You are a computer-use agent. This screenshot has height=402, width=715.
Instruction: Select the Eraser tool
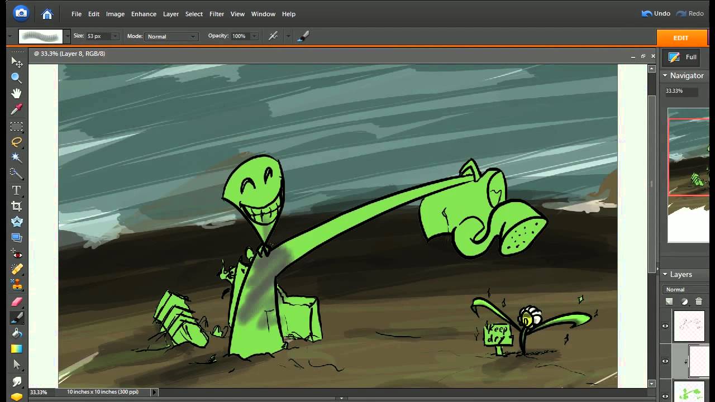tap(17, 302)
